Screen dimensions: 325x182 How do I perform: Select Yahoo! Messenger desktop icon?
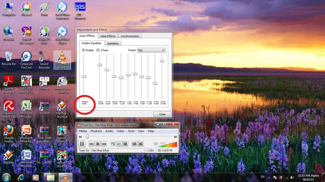point(27,35)
